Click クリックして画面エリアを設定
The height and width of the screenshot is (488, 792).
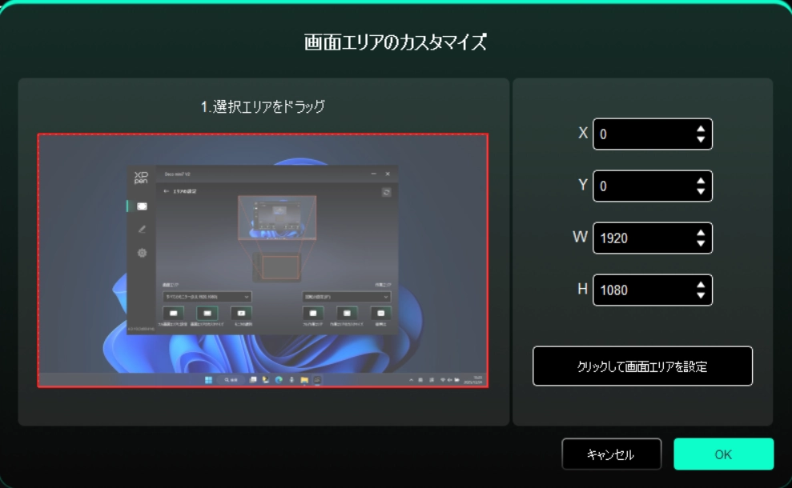point(641,366)
